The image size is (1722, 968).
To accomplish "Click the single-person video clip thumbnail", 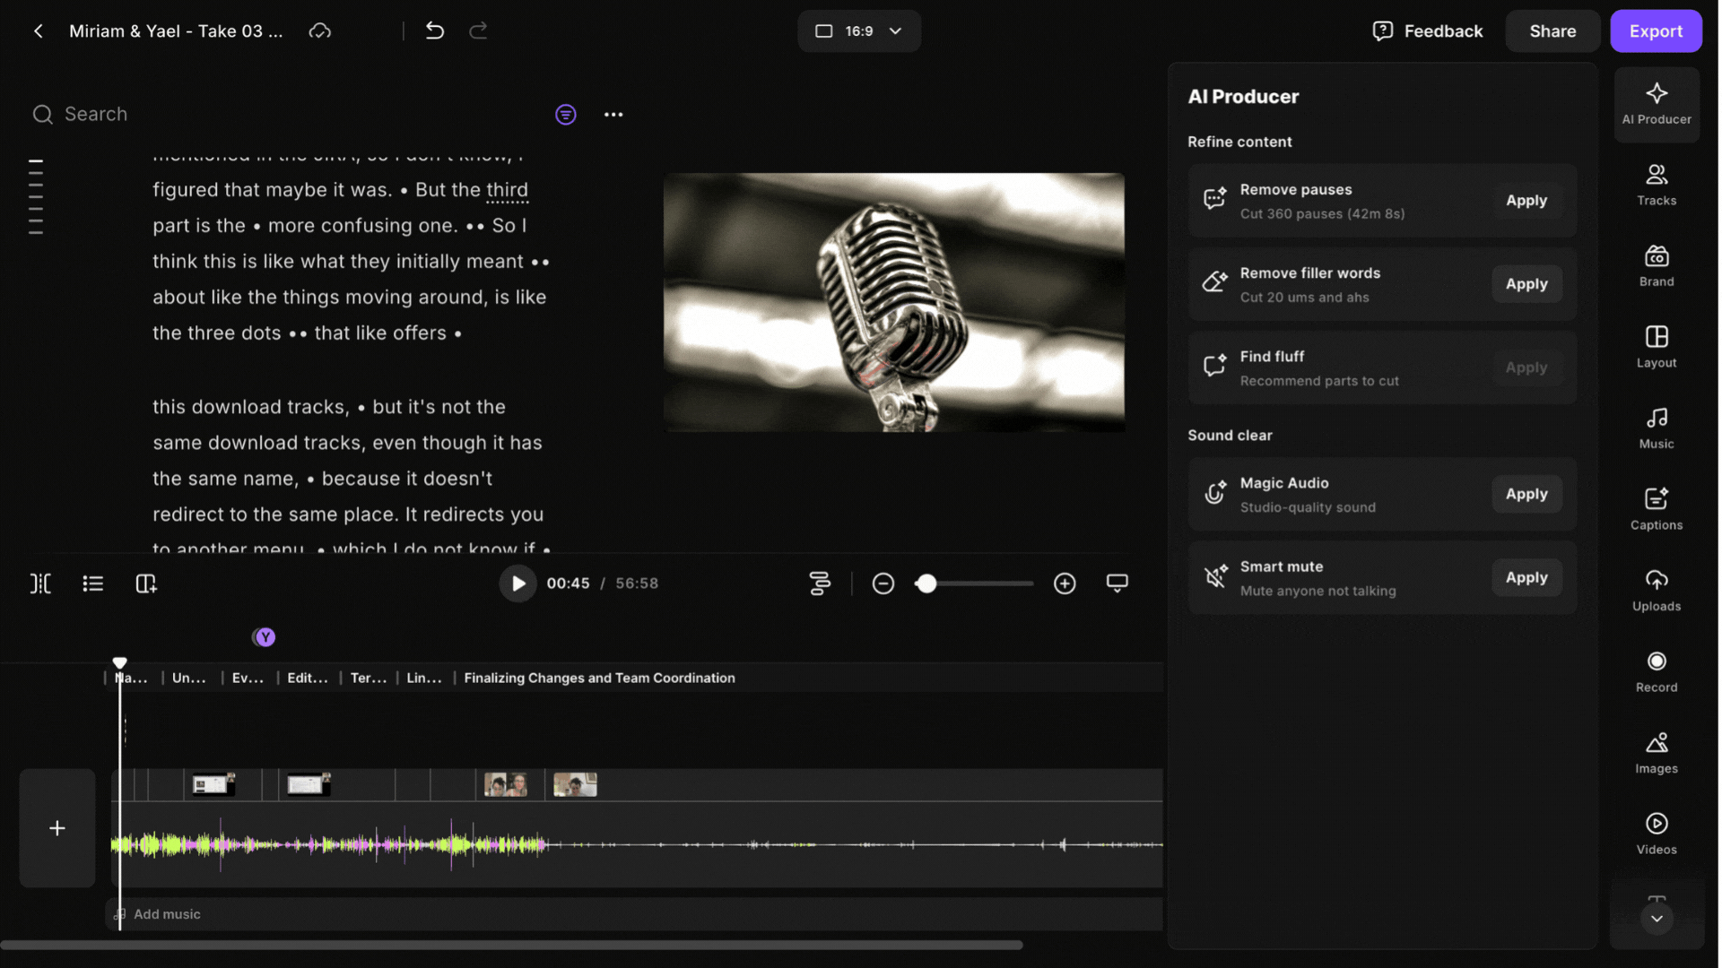I will click(575, 785).
